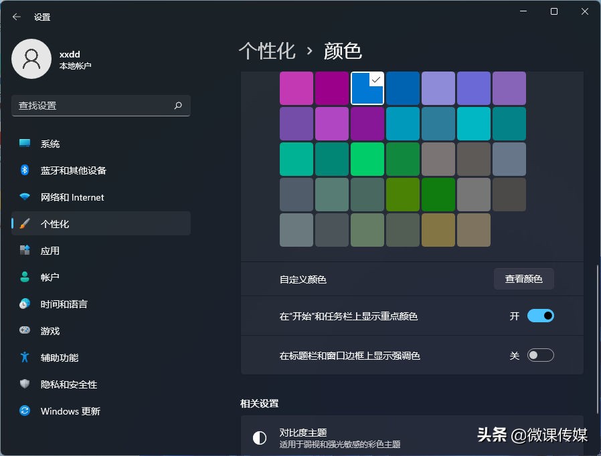Screen dimensions: 601x456
Task: Select the olive gold swatch in bottom row
Action: point(438,230)
